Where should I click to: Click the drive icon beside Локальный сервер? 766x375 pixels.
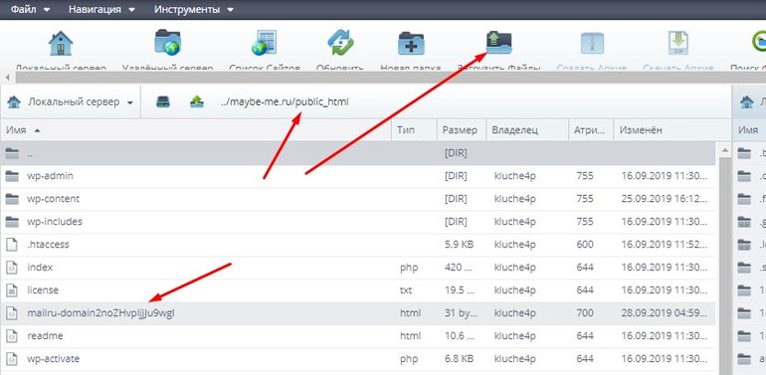point(163,102)
